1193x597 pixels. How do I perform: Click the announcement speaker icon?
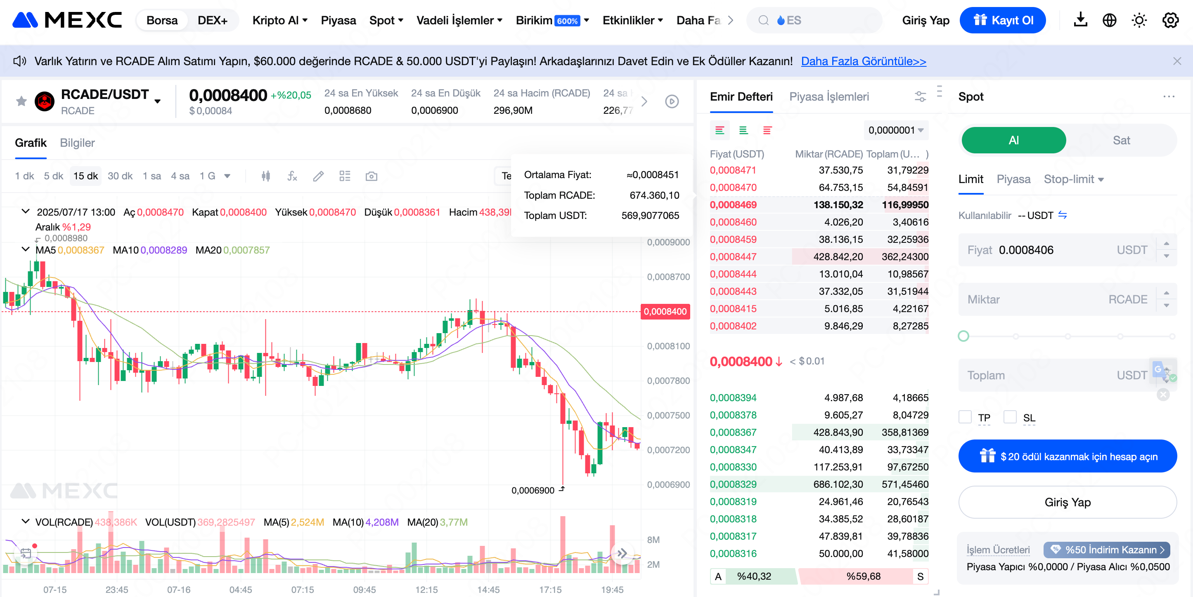tap(19, 61)
